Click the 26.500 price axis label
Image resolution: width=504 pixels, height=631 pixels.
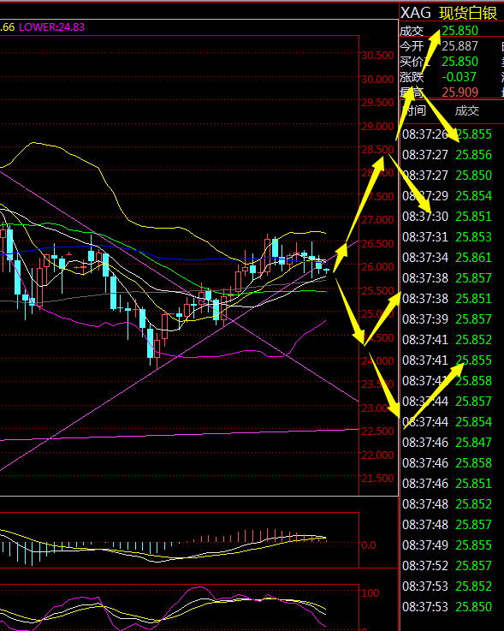[377, 243]
